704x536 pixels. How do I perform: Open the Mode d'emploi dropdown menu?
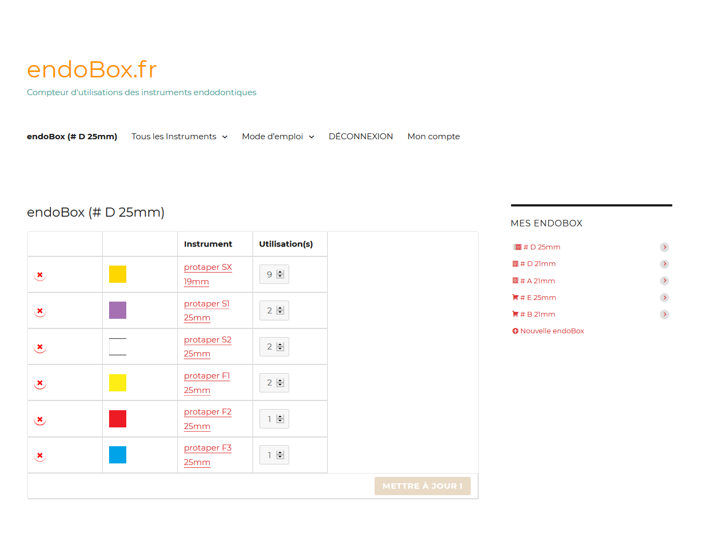coord(311,137)
